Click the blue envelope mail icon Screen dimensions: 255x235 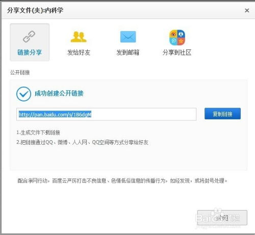point(128,37)
